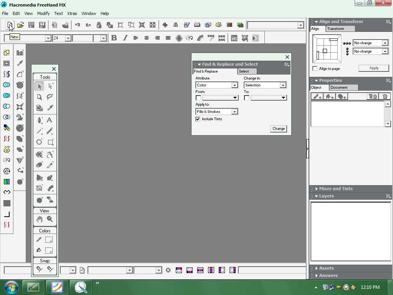Select the Eyedropper tool in Tools panel
This screenshot has height=295, width=393.
click(50, 108)
